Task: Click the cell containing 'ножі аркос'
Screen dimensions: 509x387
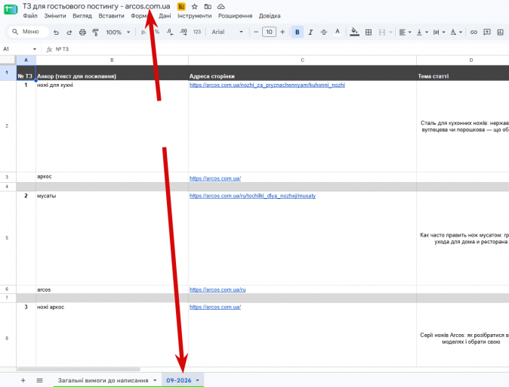Action: pos(112,335)
